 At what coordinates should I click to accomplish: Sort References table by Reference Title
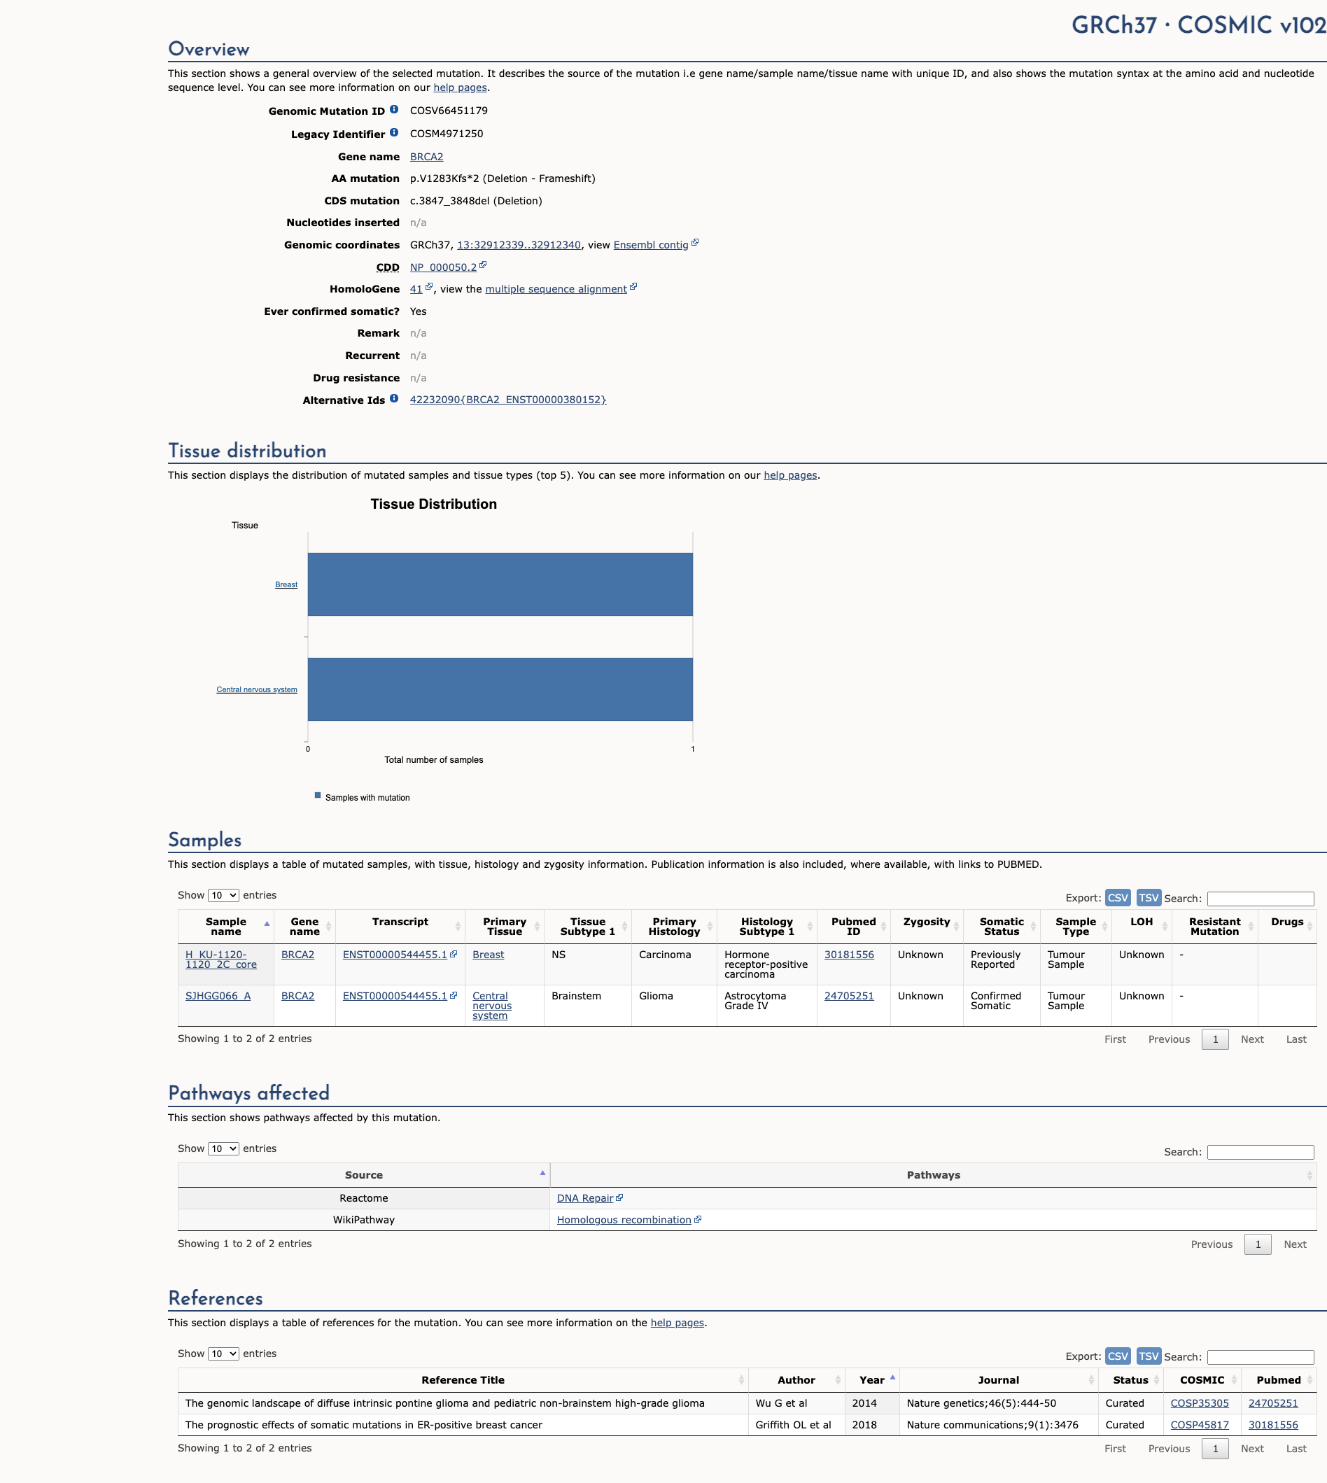coord(463,1380)
